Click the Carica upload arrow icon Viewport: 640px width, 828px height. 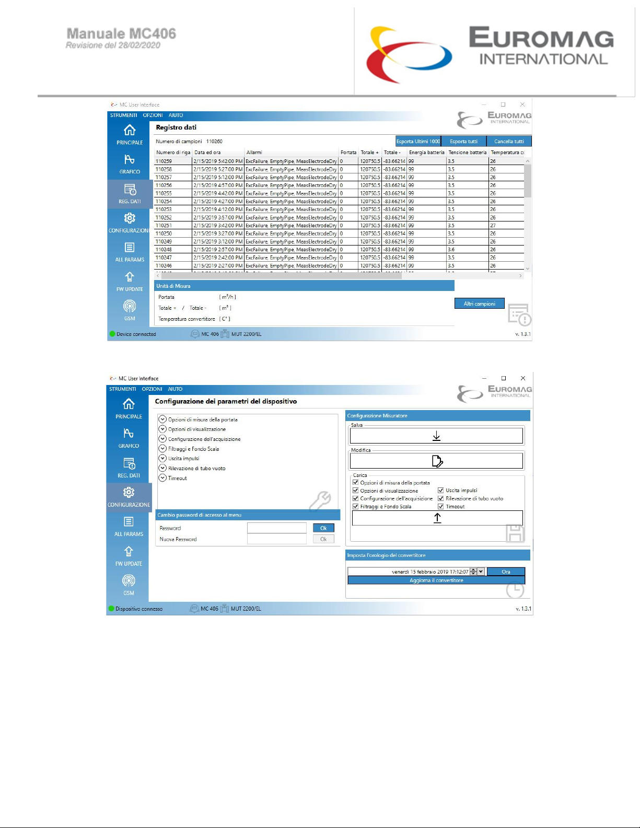[x=437, y=518]
